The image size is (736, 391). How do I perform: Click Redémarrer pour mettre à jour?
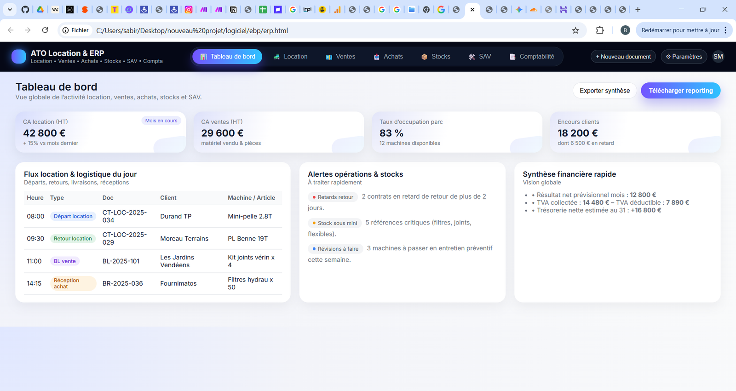click(680, 30)
